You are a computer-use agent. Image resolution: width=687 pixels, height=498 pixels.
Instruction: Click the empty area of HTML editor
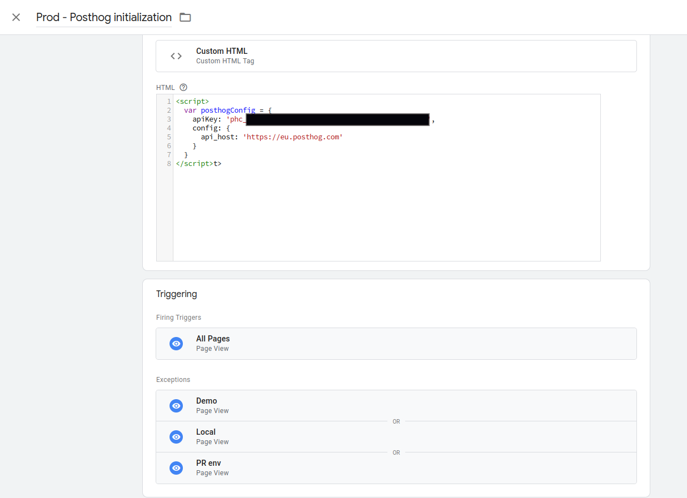coord(386,217)
